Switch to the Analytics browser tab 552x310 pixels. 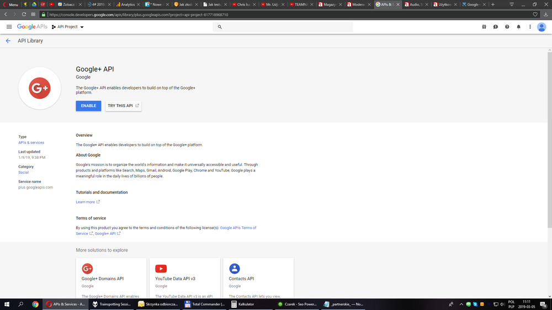tap(126, 4)
